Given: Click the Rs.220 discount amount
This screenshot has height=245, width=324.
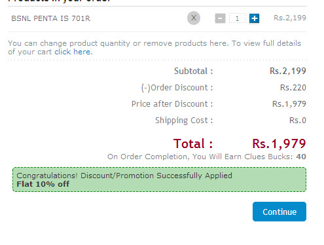Looking at the screenshot, I should click(293, 88).
